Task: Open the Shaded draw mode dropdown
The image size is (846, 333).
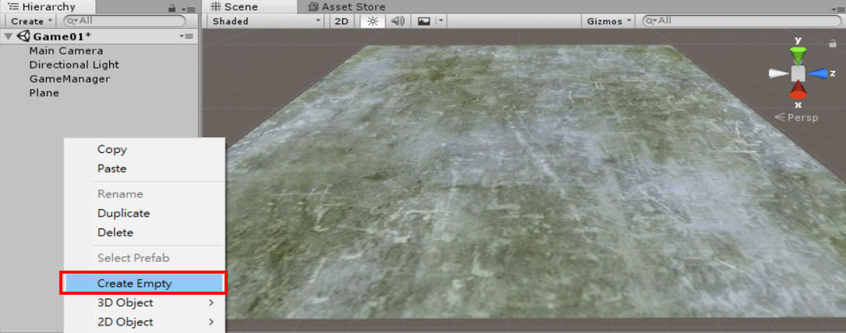Action: (266, 21)
